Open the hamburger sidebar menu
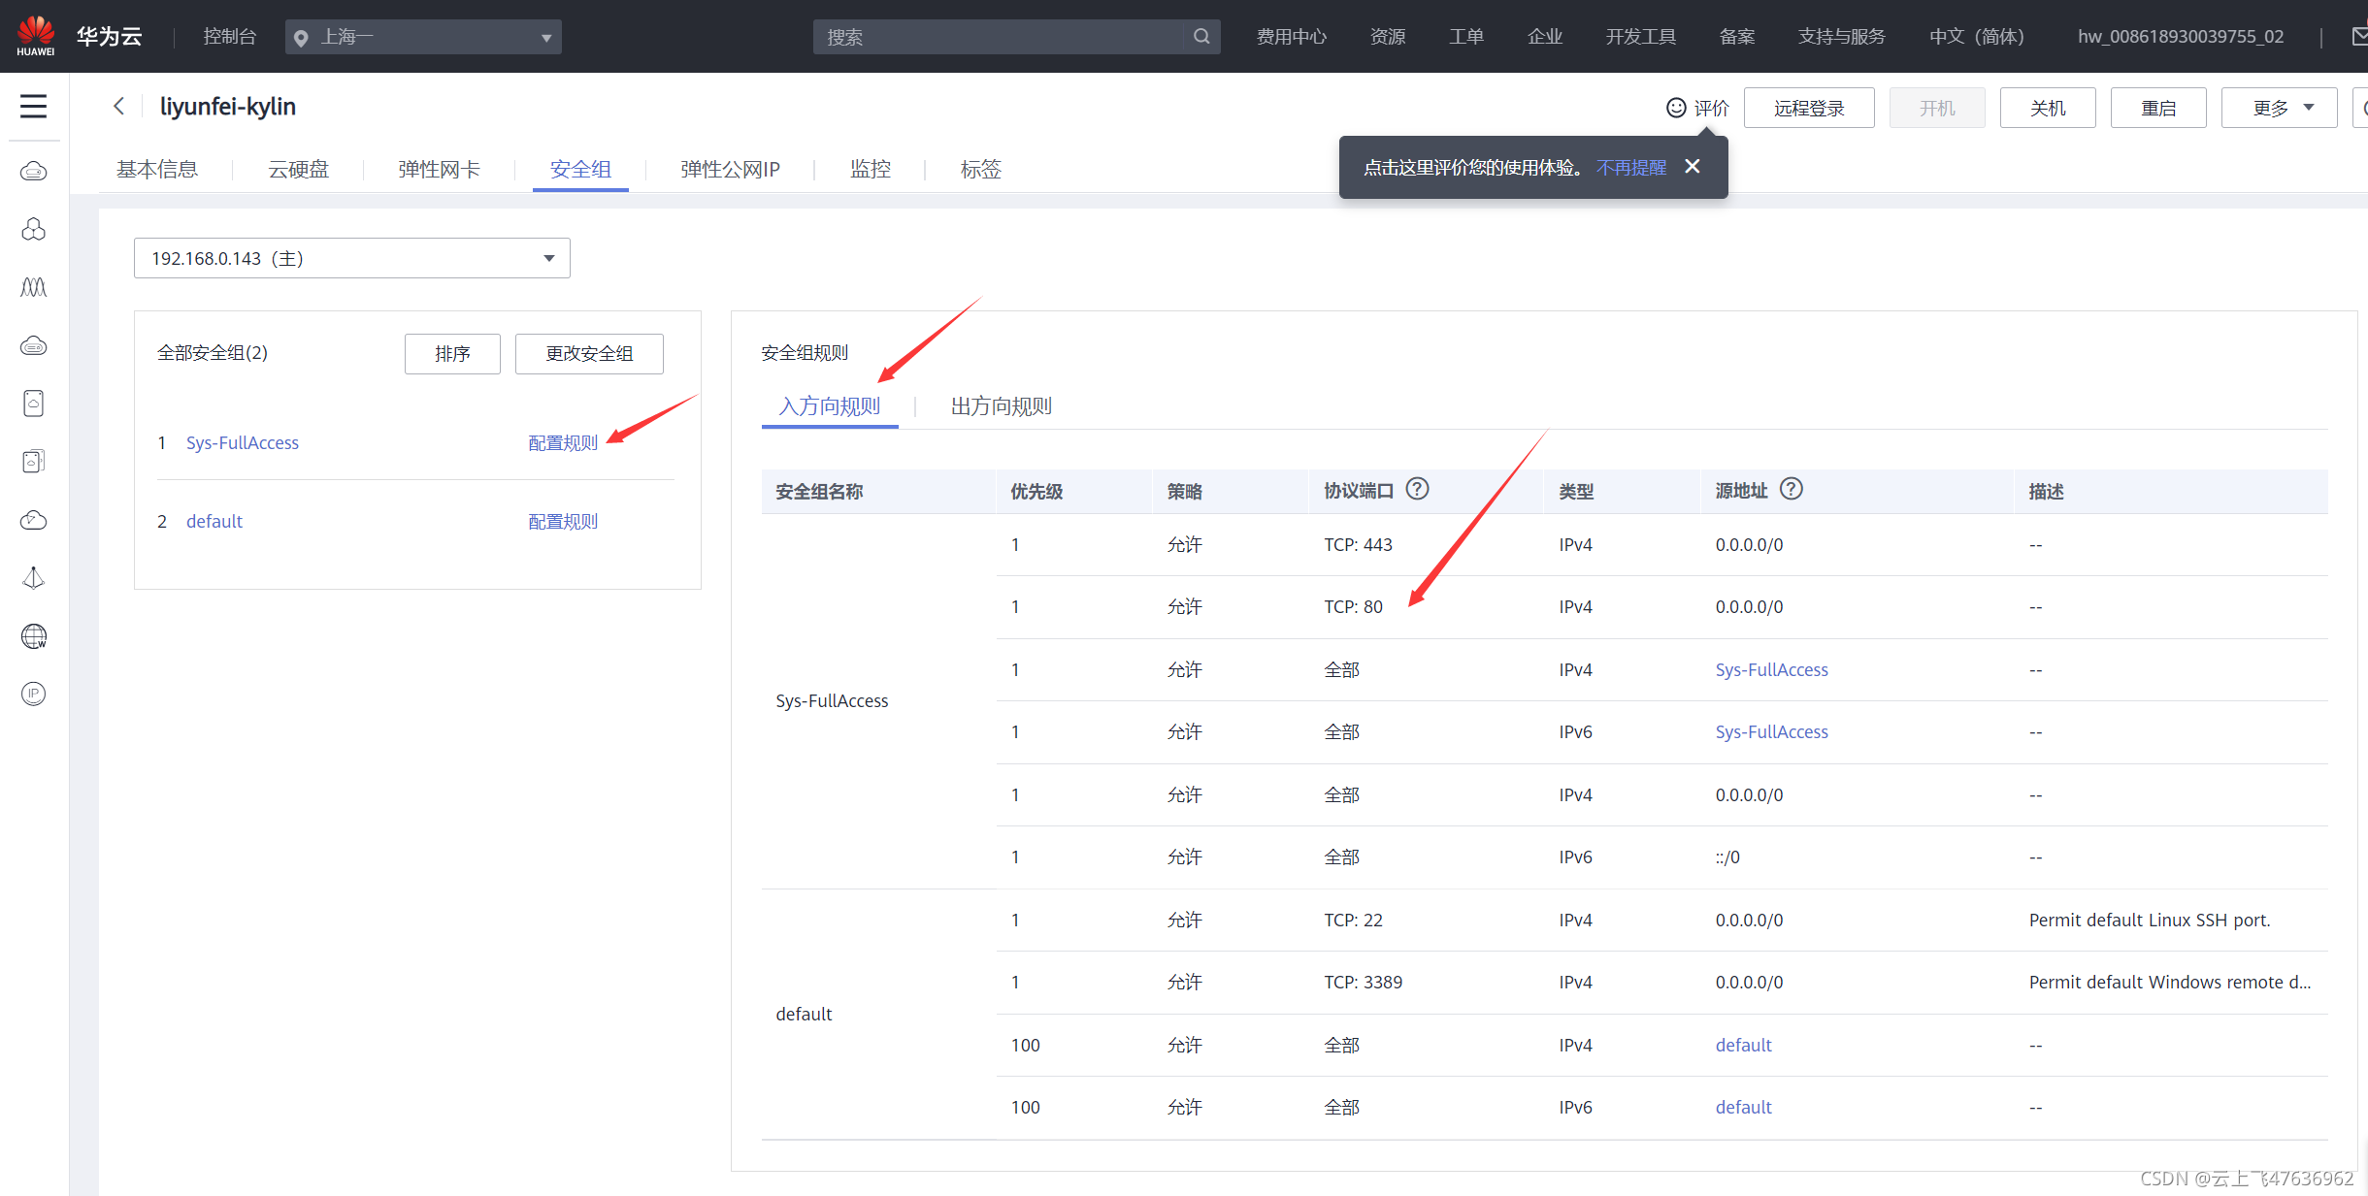Screen dimensions: 2368x1196 coord(34,106)
